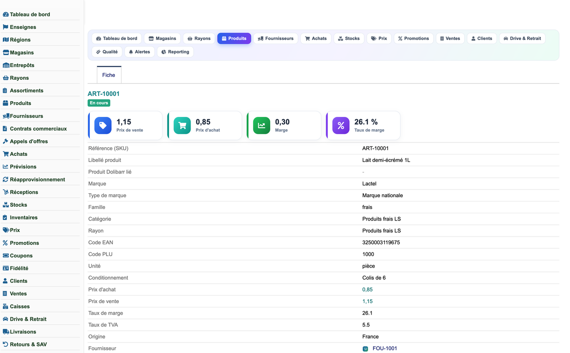Click the blue price tag icon on Prix de vente card

[103, 125]
